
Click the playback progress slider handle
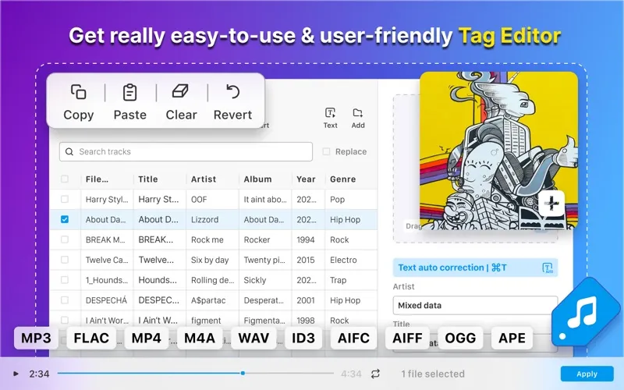click(x=243, y=374)
